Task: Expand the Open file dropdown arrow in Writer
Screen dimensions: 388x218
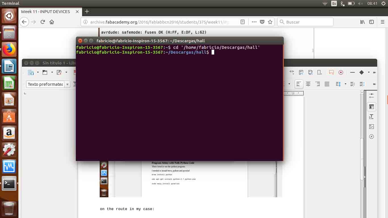Action: pyautogui.click(x=52, y=72)
